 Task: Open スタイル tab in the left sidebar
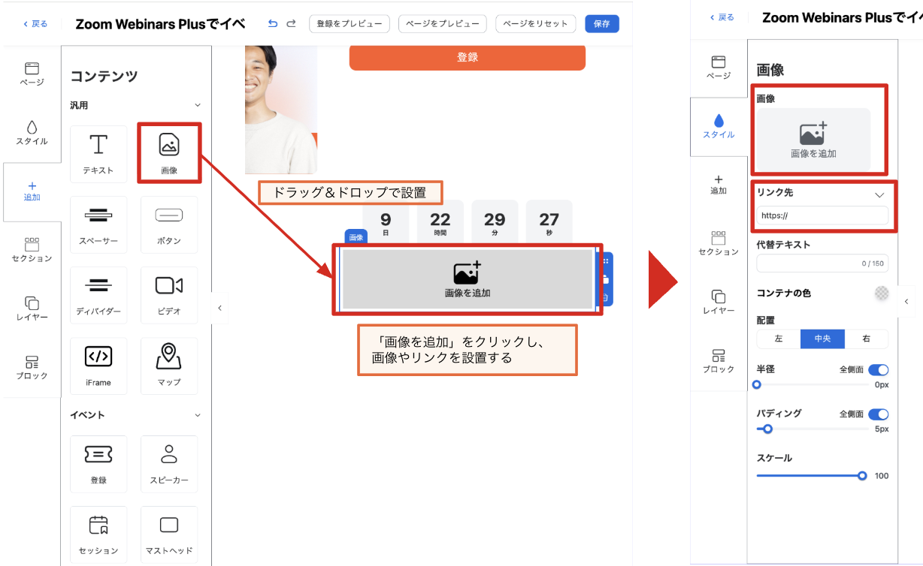click(32, 133)
